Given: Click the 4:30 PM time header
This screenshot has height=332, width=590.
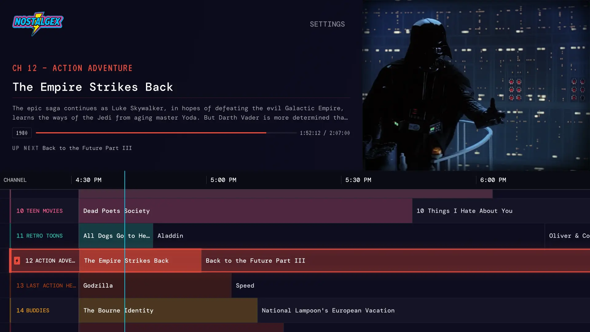Looking at the screenshot, I should (x=88, y=180).
